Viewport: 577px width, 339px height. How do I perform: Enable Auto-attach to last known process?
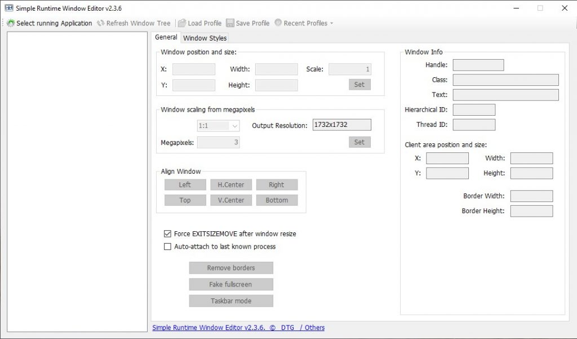point(167,246)
